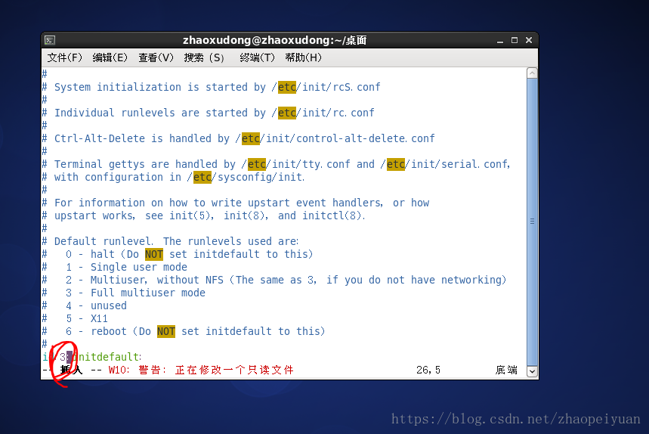Click the terminal icon in title bar
649x434 pixels.
tap(50, 40)
